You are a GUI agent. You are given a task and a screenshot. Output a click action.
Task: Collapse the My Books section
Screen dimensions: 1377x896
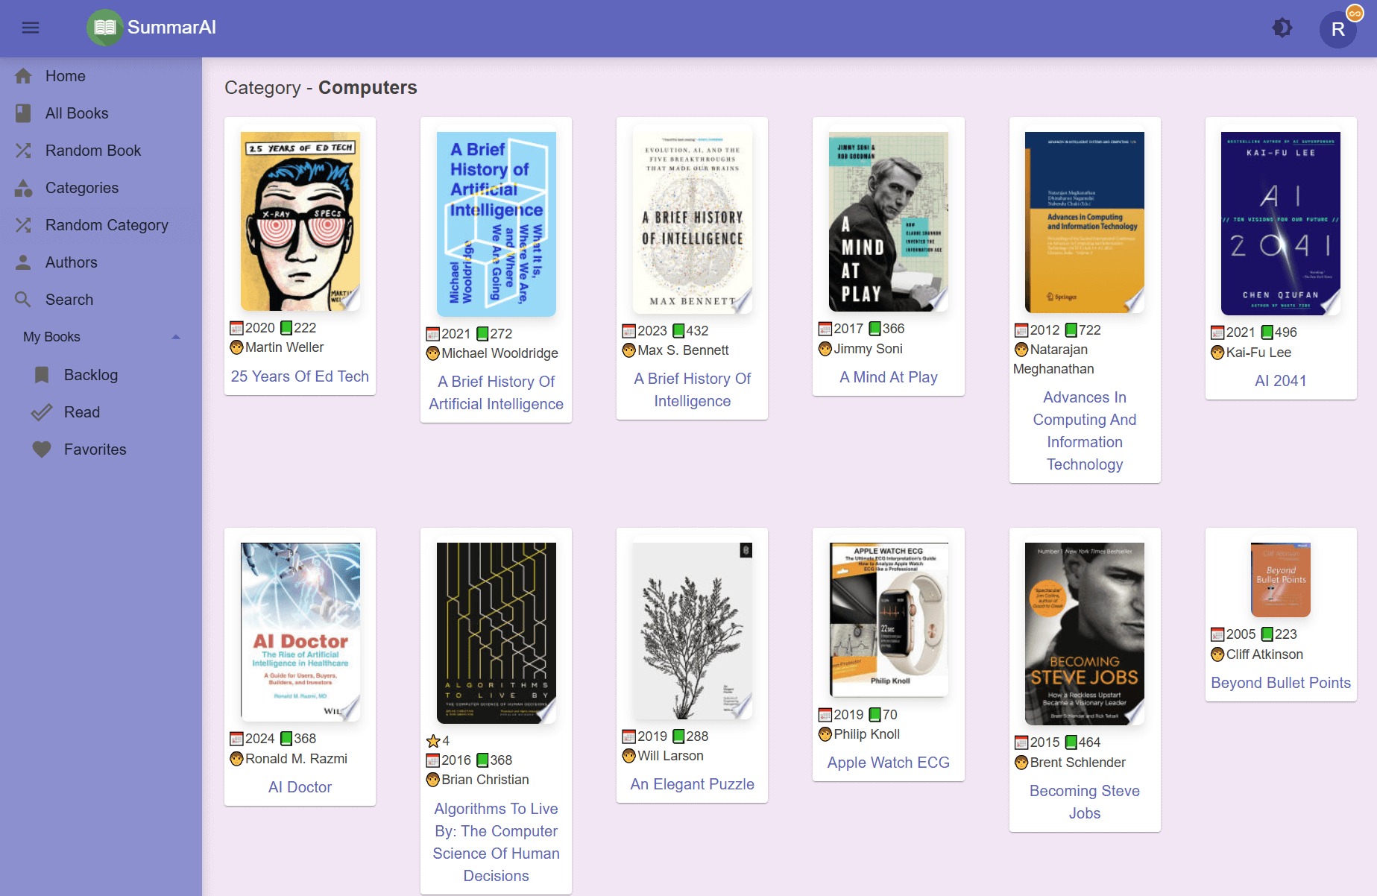point(101,337)
